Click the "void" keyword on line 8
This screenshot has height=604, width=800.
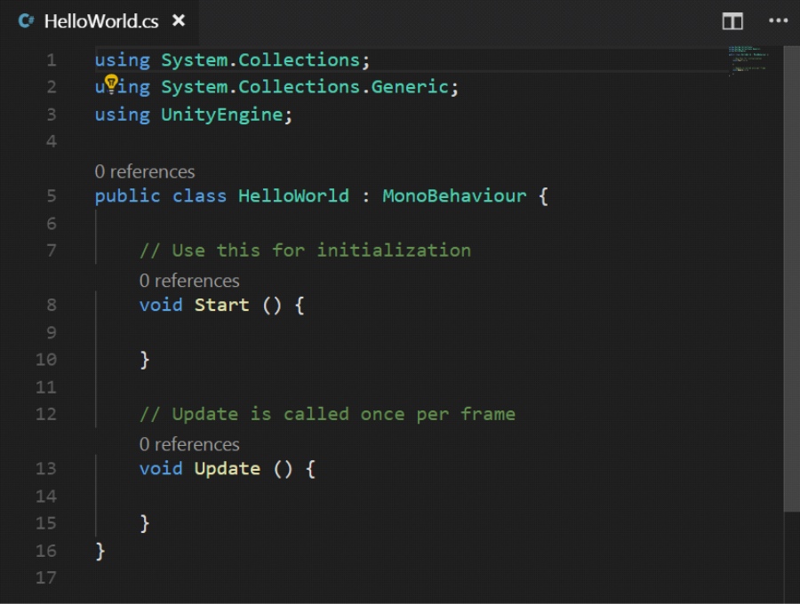pos(161,305)
